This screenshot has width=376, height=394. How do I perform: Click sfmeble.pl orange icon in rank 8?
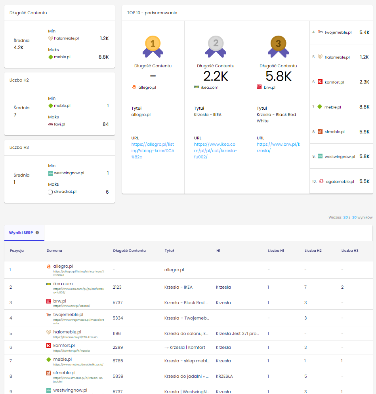(320, 131)
